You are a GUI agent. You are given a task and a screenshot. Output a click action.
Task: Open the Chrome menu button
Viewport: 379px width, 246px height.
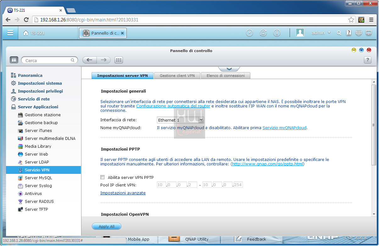(x=371, y=20)
